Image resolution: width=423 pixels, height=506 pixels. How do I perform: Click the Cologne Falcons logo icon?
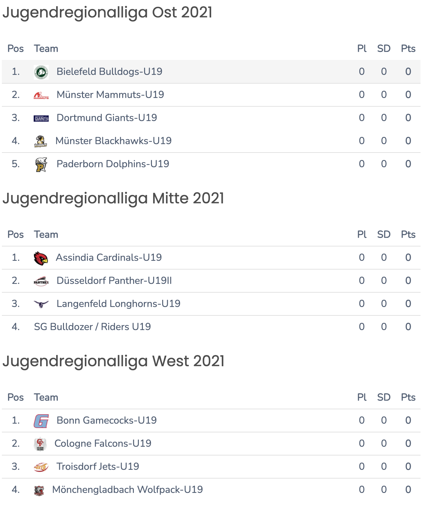pyautogui.click(x=40, y=444)
